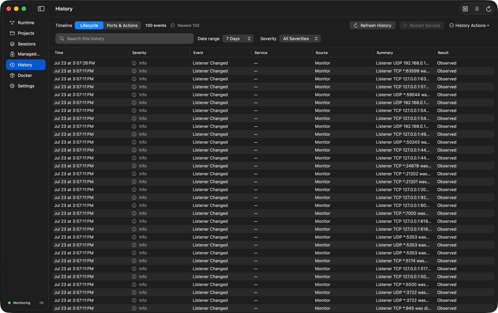Screen dimensions: 498x313
Task: Select summary Listener TCP *:63599
Action: coord(403,71)
